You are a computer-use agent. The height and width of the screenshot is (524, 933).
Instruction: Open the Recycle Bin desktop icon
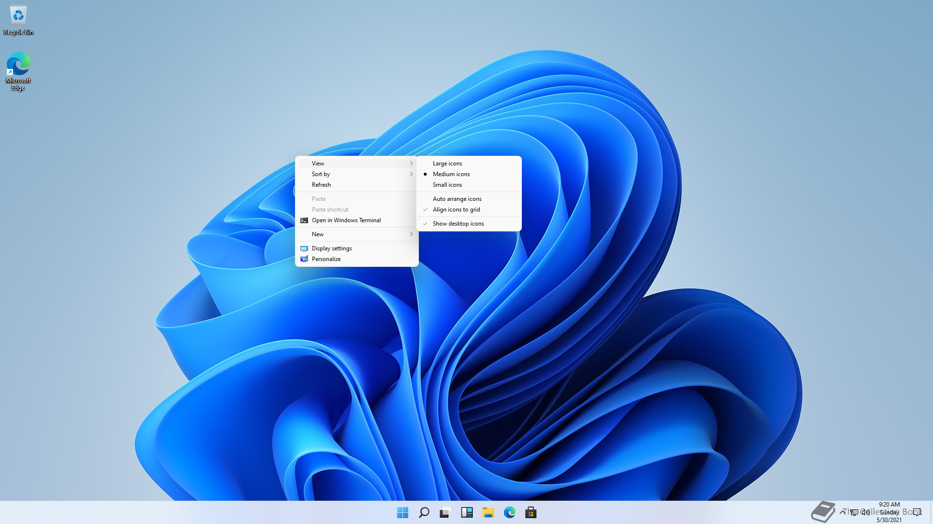(x=18, y=20)
